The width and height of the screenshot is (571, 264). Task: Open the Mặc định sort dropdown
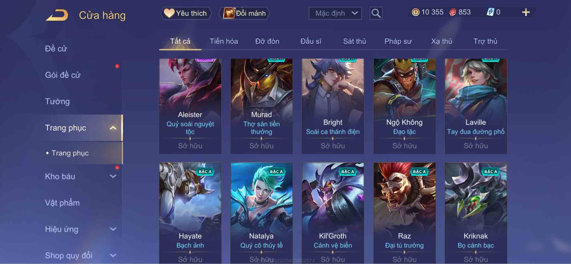point(335,13)
